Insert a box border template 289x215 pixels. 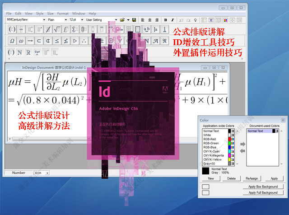(x=138, y=29)
